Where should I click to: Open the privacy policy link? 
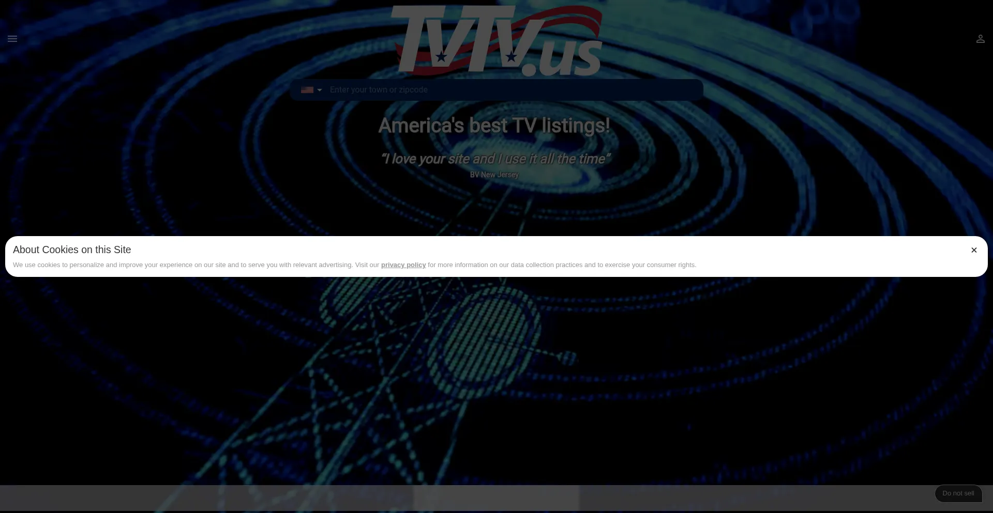(x=403, y=265)
